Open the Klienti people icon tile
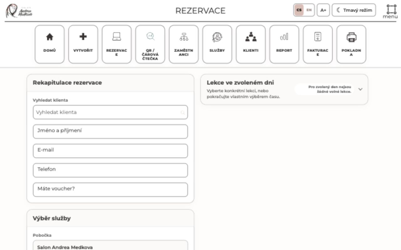 (251, 44)
